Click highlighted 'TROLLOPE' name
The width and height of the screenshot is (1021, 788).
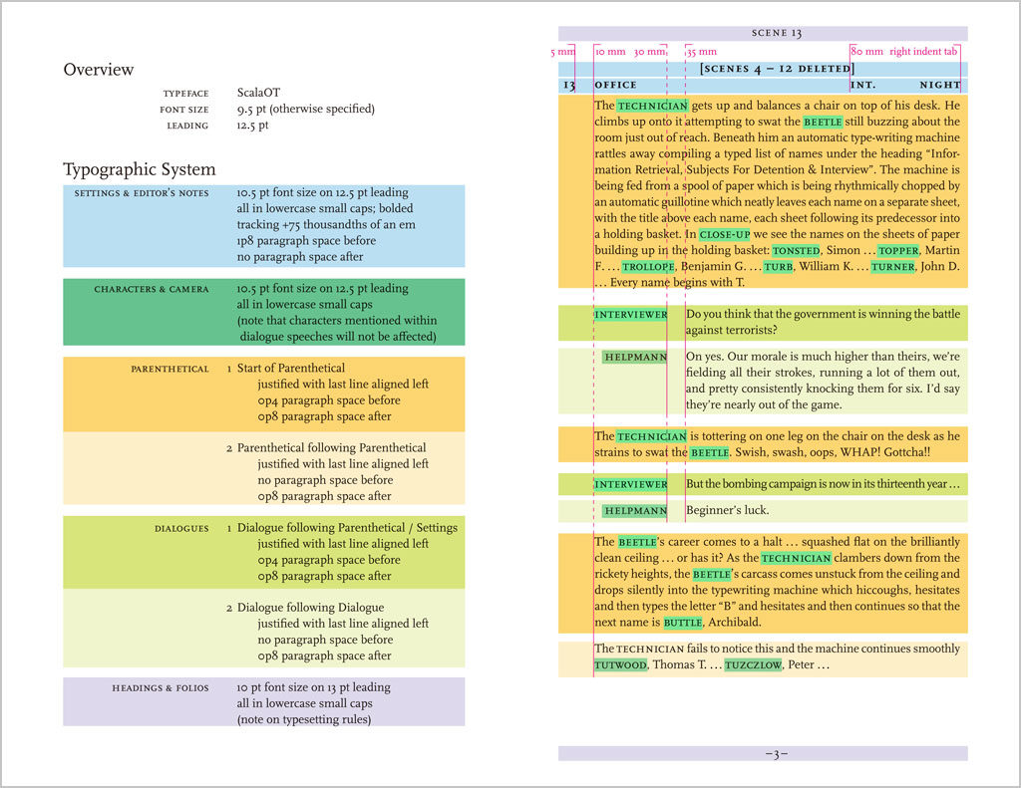648,267
